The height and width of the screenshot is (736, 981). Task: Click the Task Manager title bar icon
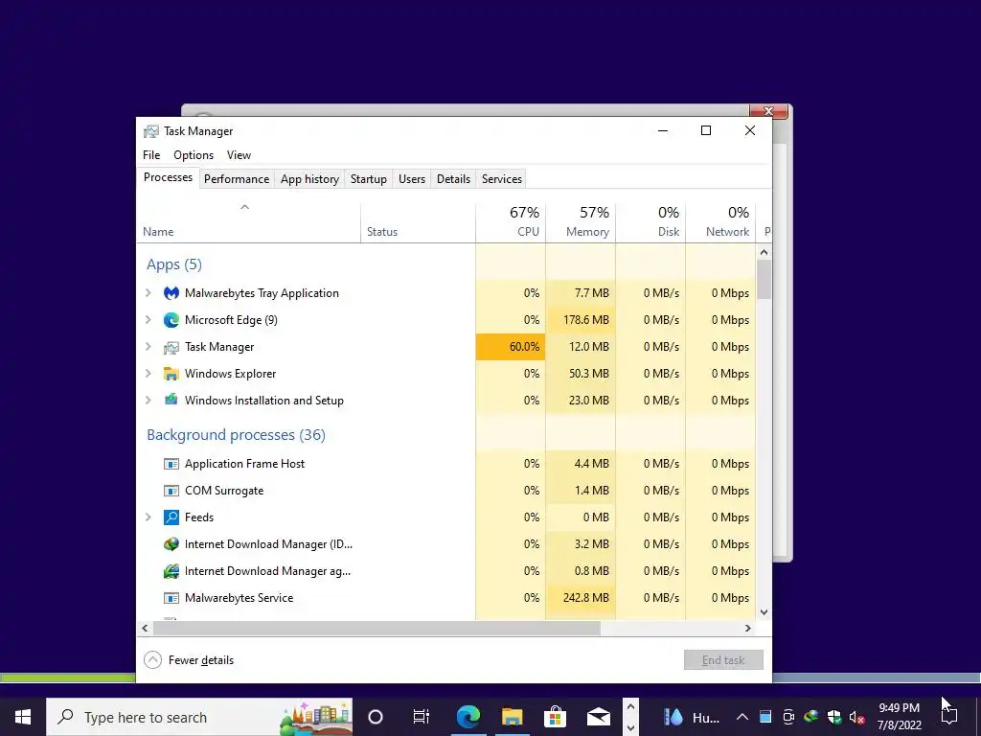[x=150, y=130]
